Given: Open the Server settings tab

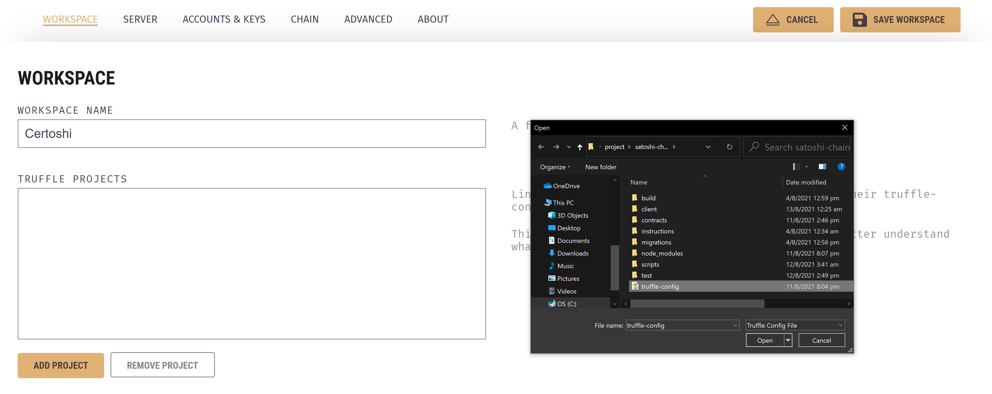Looking at the screenshot, I should [x=140, y=19].
